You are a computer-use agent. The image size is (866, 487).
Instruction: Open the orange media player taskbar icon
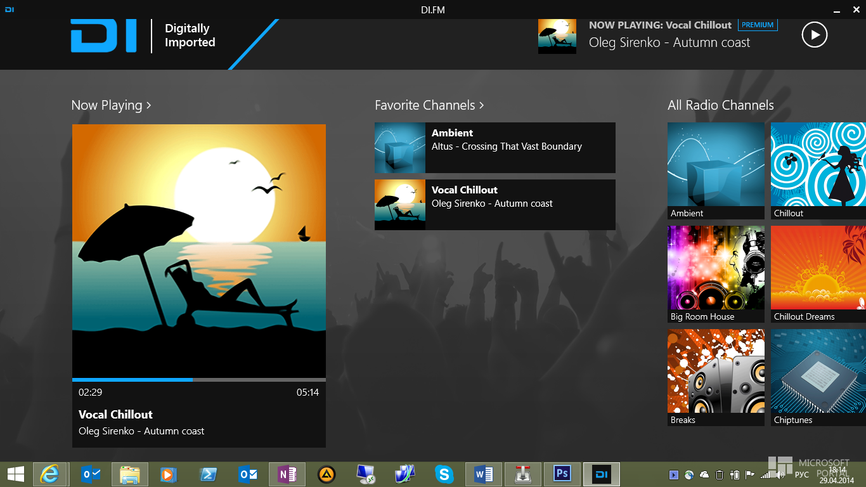click(169, 474)
